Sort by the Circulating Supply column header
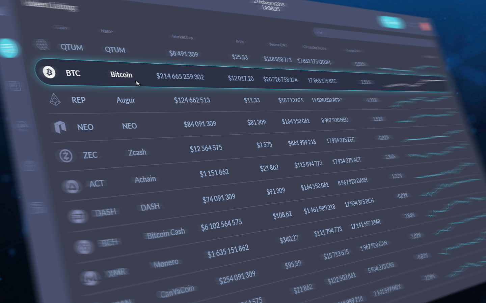 click(x=315, y=47)
